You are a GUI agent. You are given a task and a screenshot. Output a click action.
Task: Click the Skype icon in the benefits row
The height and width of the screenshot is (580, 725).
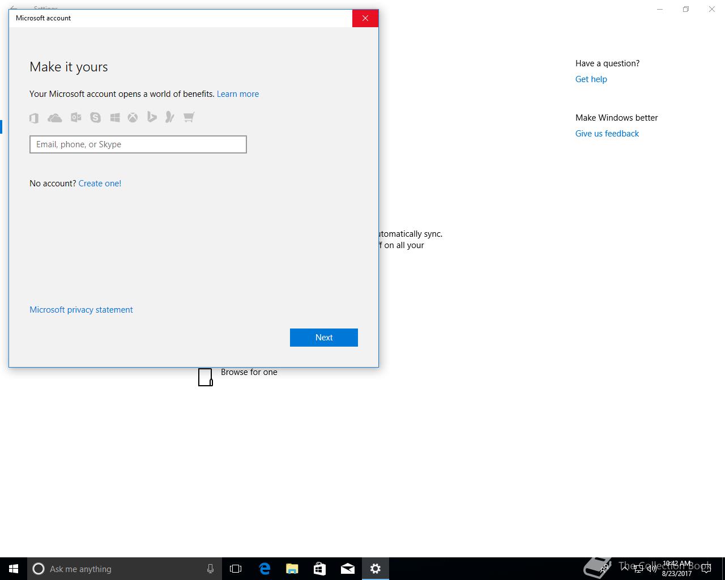tap(95, 117)
